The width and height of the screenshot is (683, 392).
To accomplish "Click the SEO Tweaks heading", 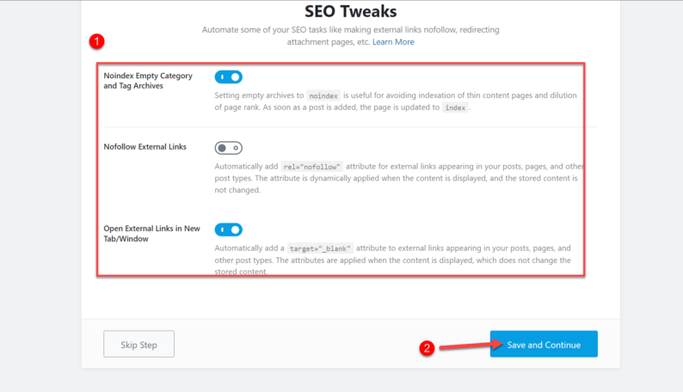I will pos(350,12).
